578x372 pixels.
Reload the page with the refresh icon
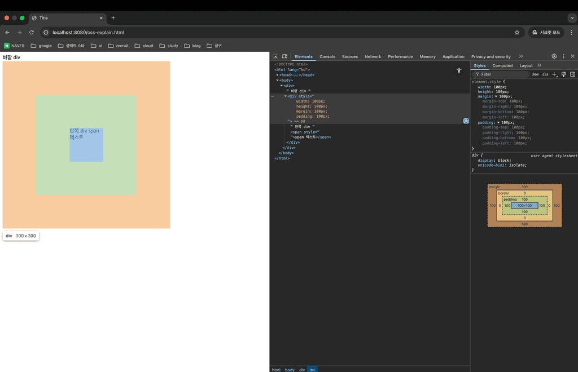(32, 33)
